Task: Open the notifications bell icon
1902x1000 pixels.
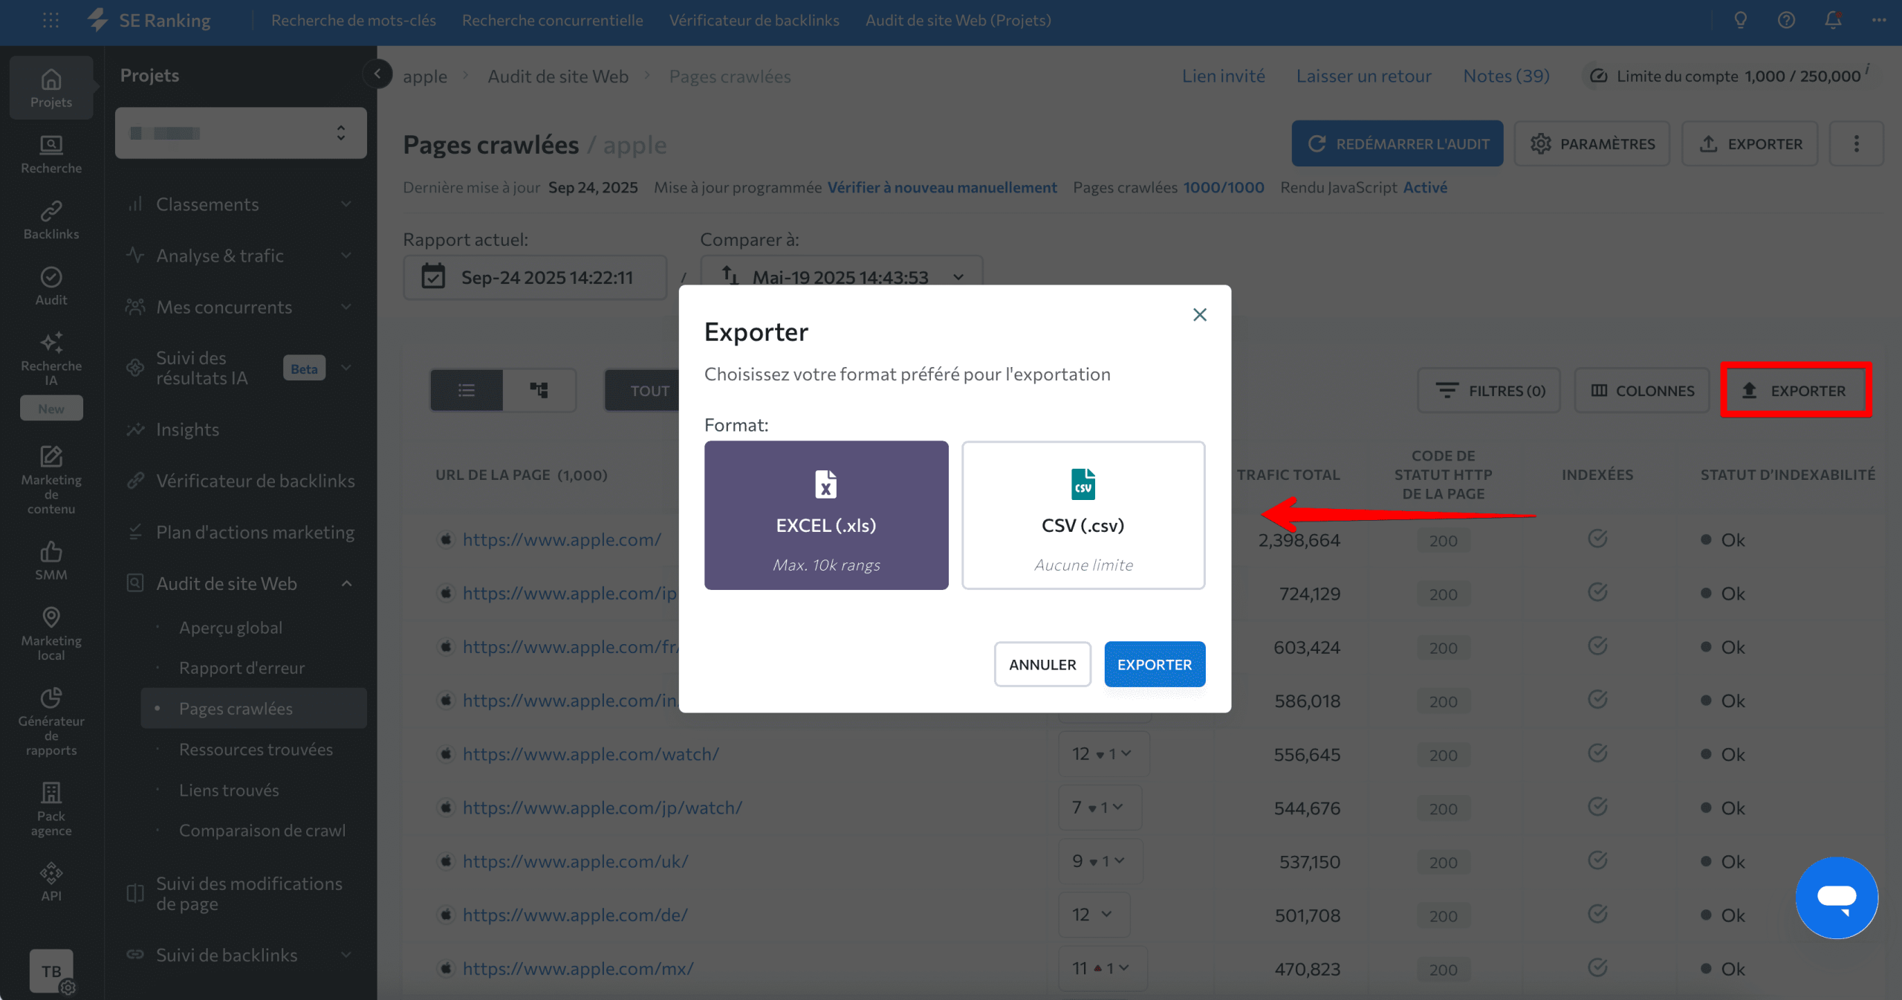Action: (1832, 20)
